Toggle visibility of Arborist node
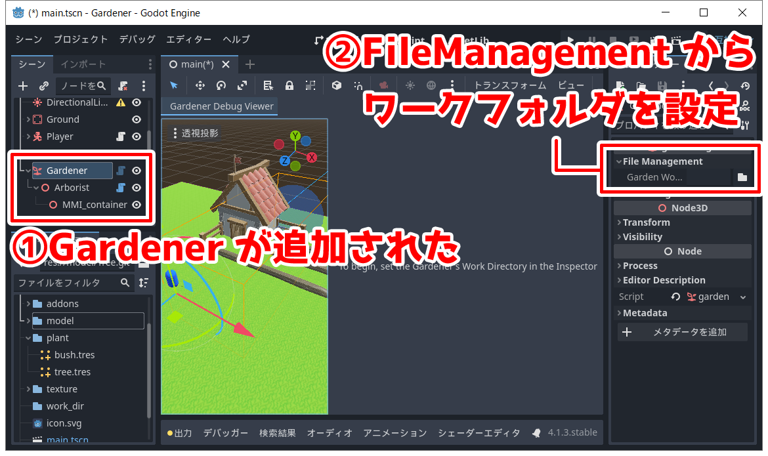This screenshot has height=456, width=768. click(x=137, y=188)
